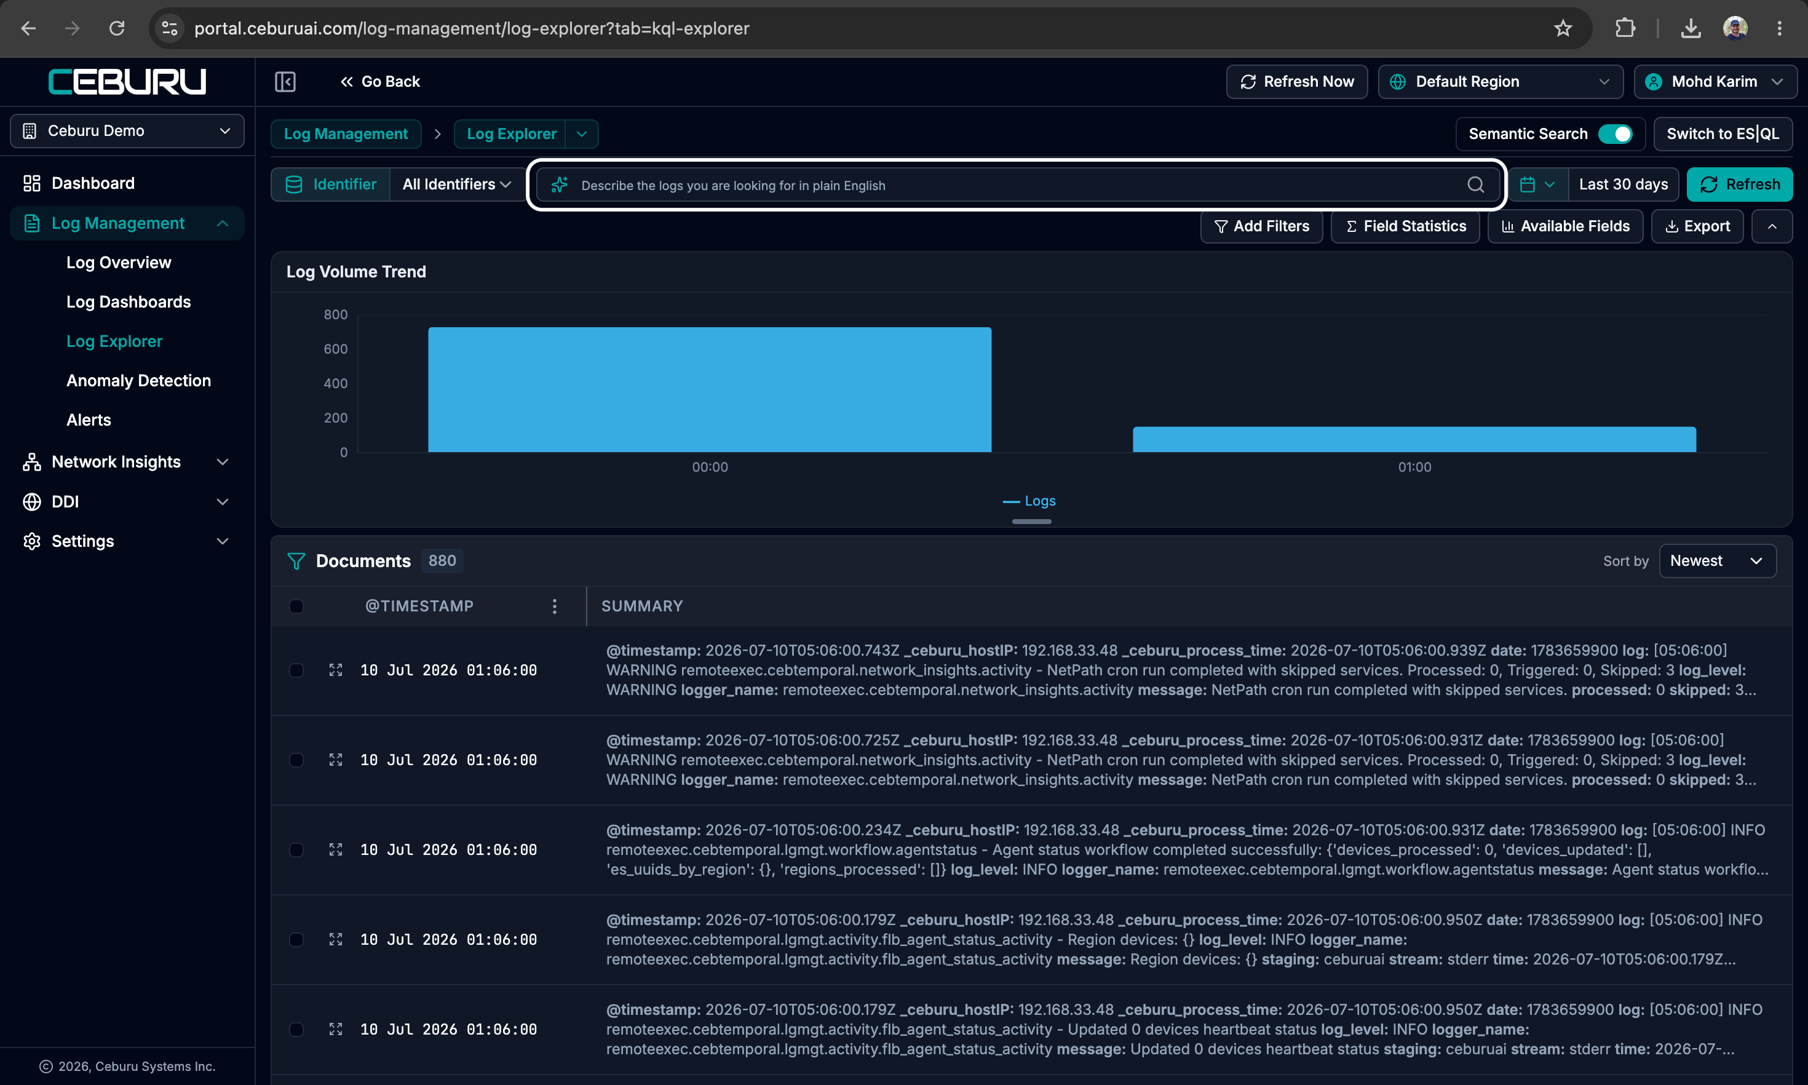Open Available Fields

tap(1565, 226)
